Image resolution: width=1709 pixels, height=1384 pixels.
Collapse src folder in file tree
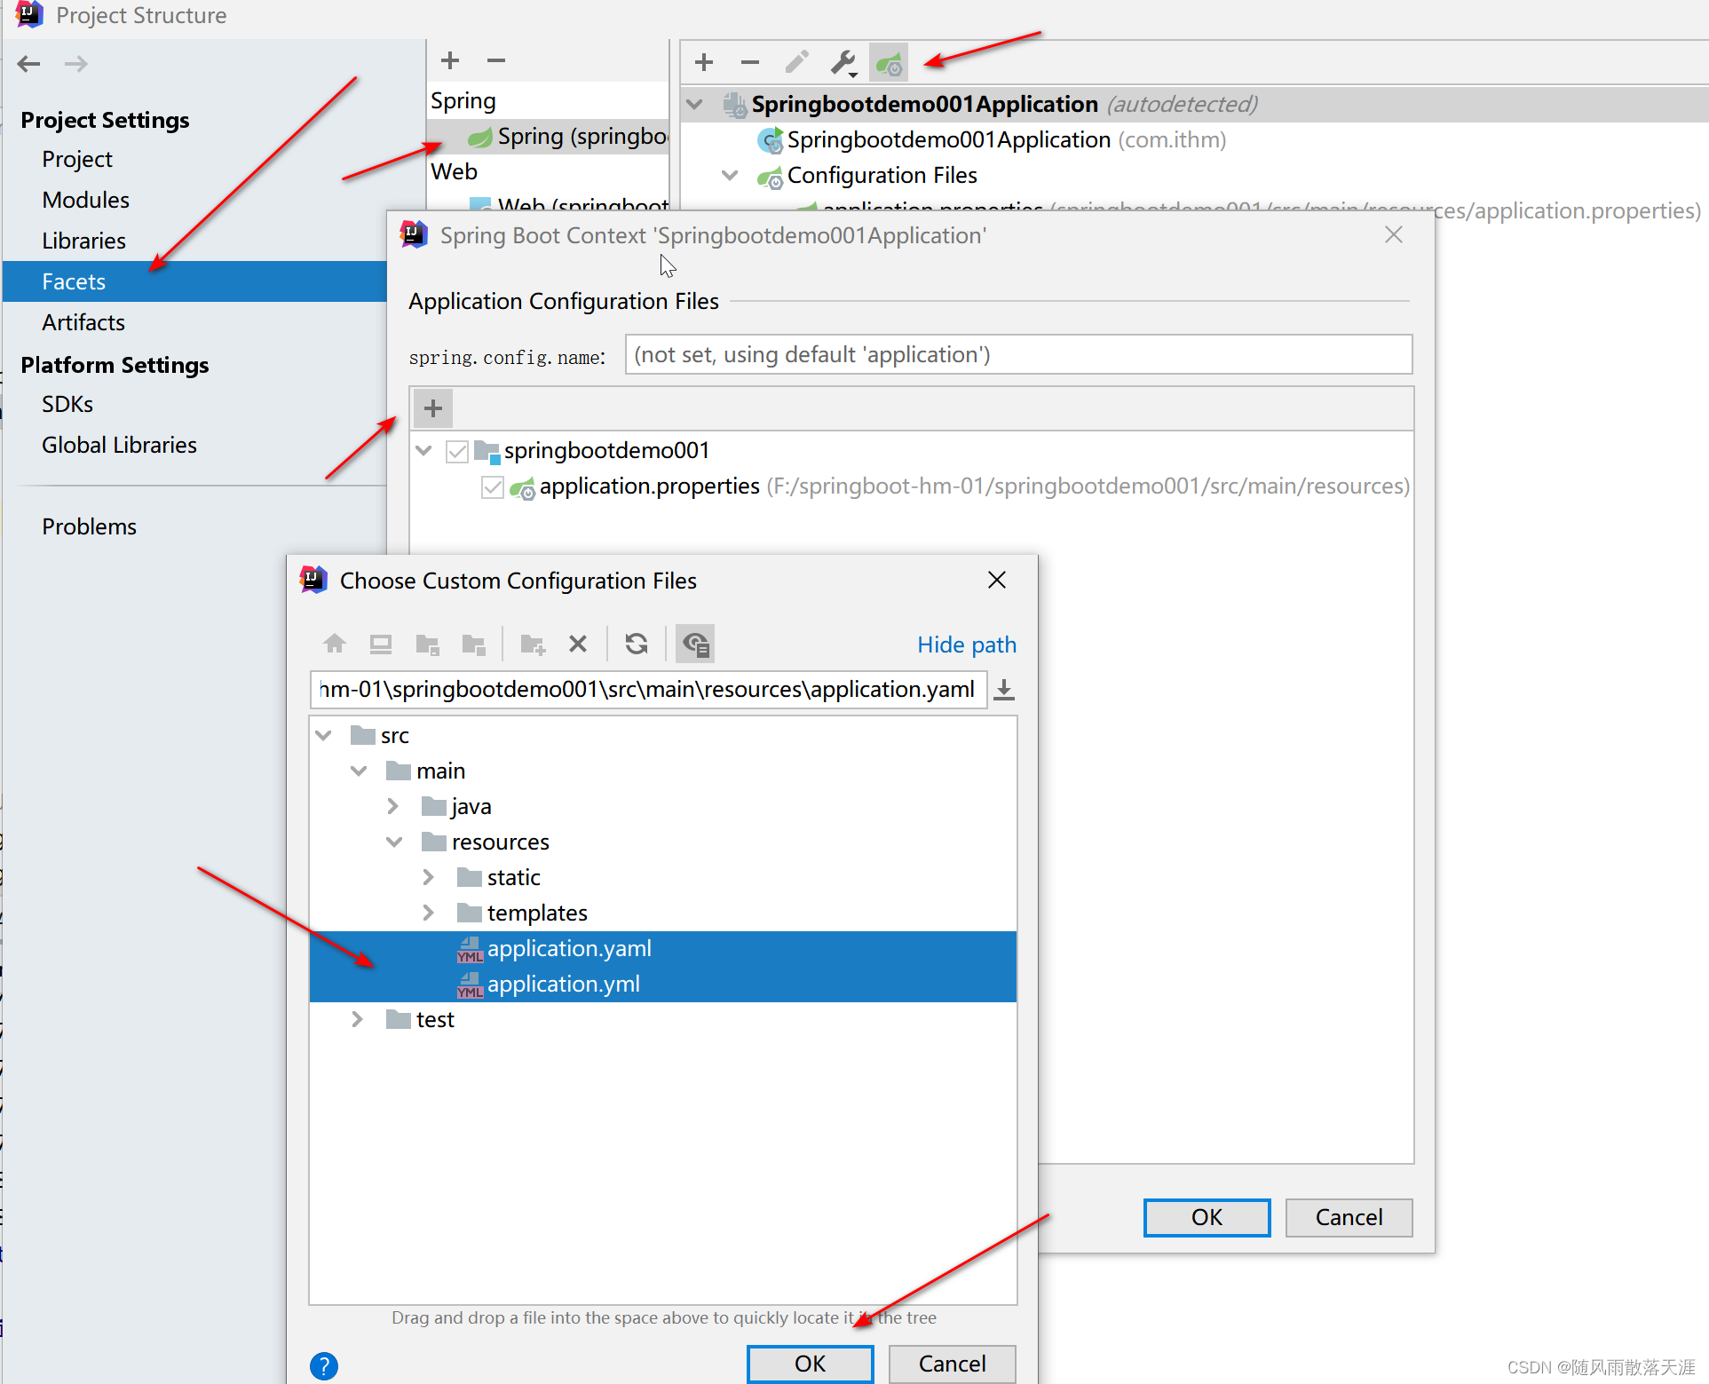tap(323, 736)
